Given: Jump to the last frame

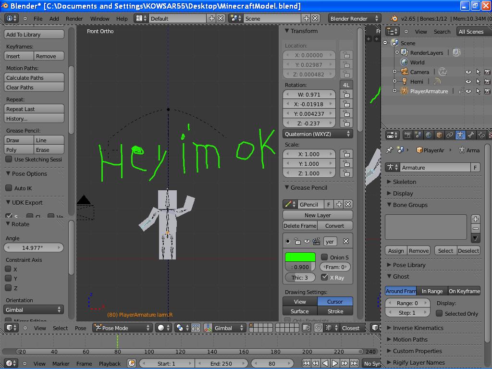Looking at the screenshot, I should (354, 363).
